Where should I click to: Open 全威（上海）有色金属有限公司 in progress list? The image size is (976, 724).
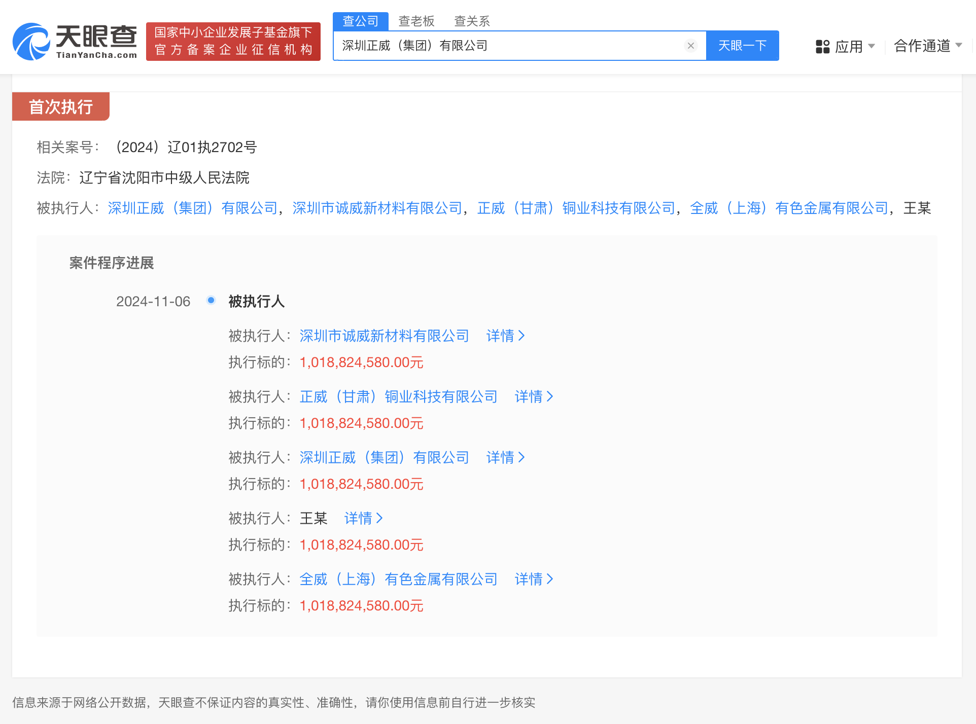[398, 580]
